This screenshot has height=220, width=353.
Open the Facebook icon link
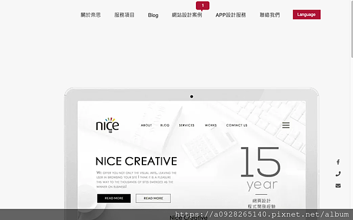[338, 162]
